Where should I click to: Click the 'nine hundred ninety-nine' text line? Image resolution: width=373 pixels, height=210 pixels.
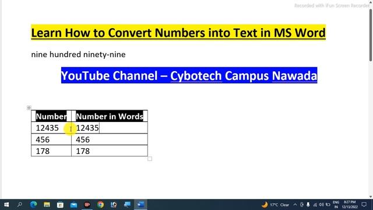78,54
